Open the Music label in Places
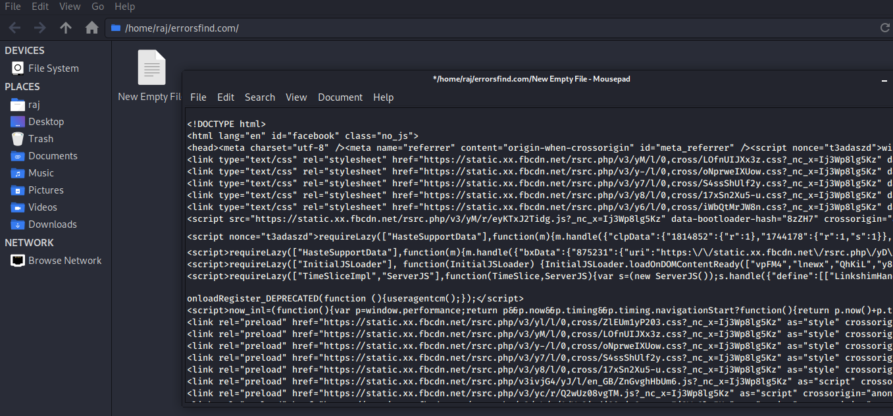 tap(41, 173)
